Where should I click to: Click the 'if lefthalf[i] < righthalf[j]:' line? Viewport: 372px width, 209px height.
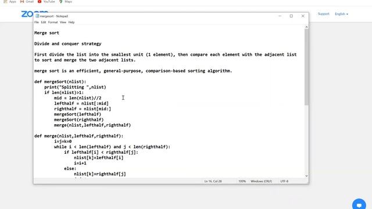point(101,152)
